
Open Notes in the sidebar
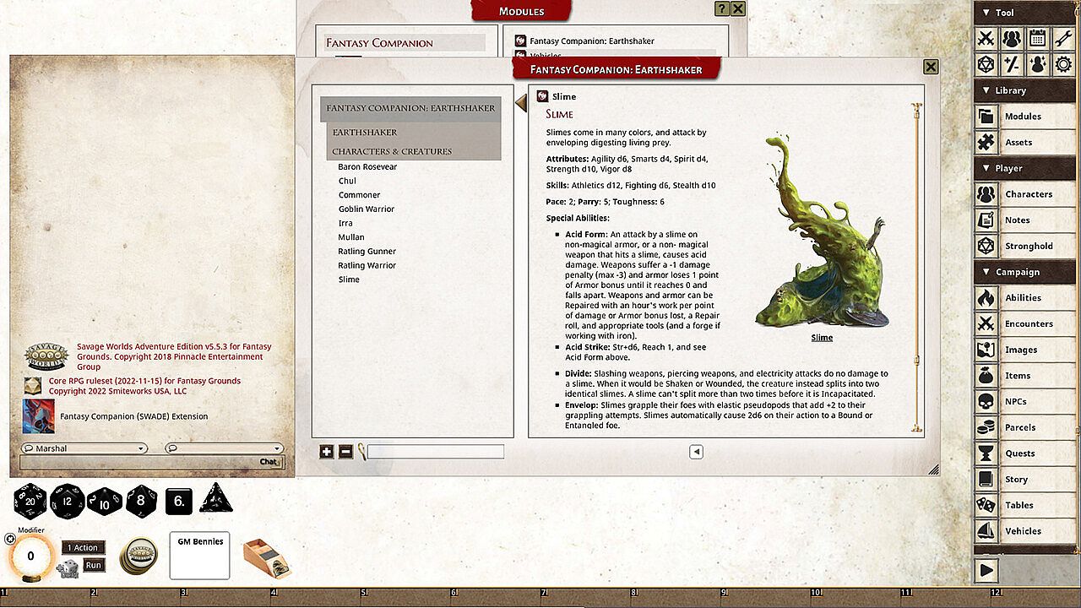1027,220
